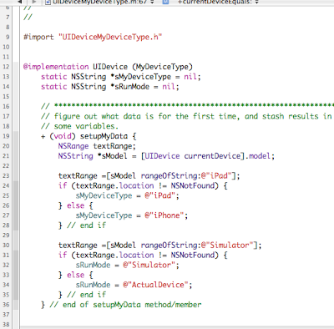Click the @"iPhone" string literal

pos(164,215)
